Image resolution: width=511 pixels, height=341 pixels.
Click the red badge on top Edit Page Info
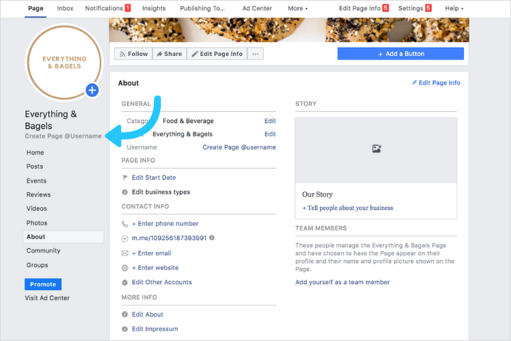pyautogui.click(x=386, y=8)
